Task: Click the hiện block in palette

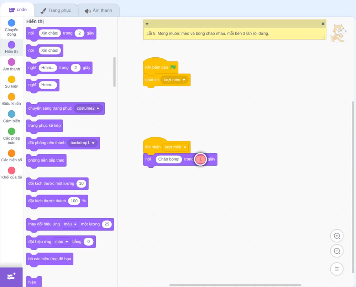Action: pos(34,282)
